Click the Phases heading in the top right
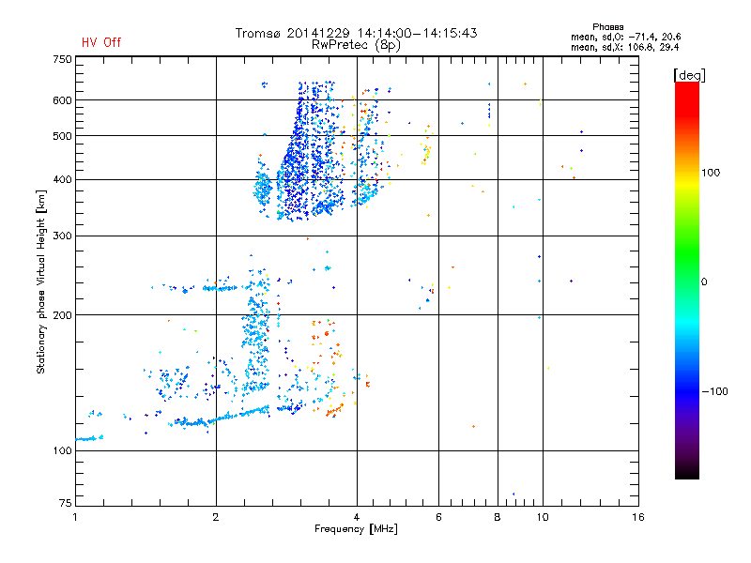This screenshot has width=751, height=563. [607, 27]
